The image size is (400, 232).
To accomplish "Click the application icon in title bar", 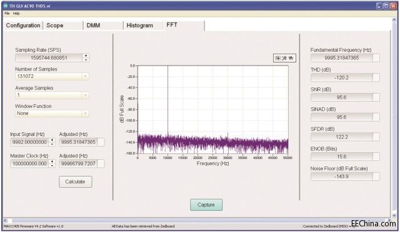I will click(x=6, y=6).
